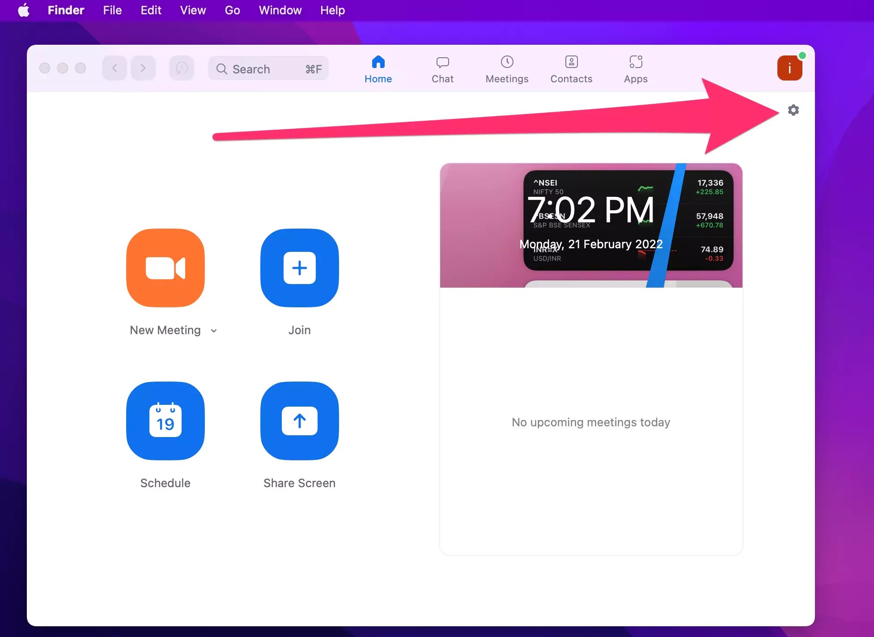Click the search magnifier icon
Screen dimensions: 874x637
click(x=221, y=68)
